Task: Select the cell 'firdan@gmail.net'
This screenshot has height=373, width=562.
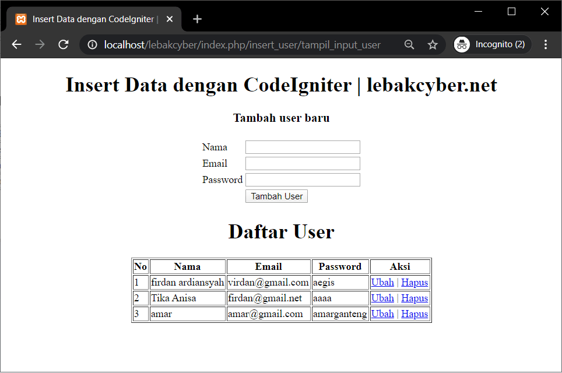Action: (268, 298)
